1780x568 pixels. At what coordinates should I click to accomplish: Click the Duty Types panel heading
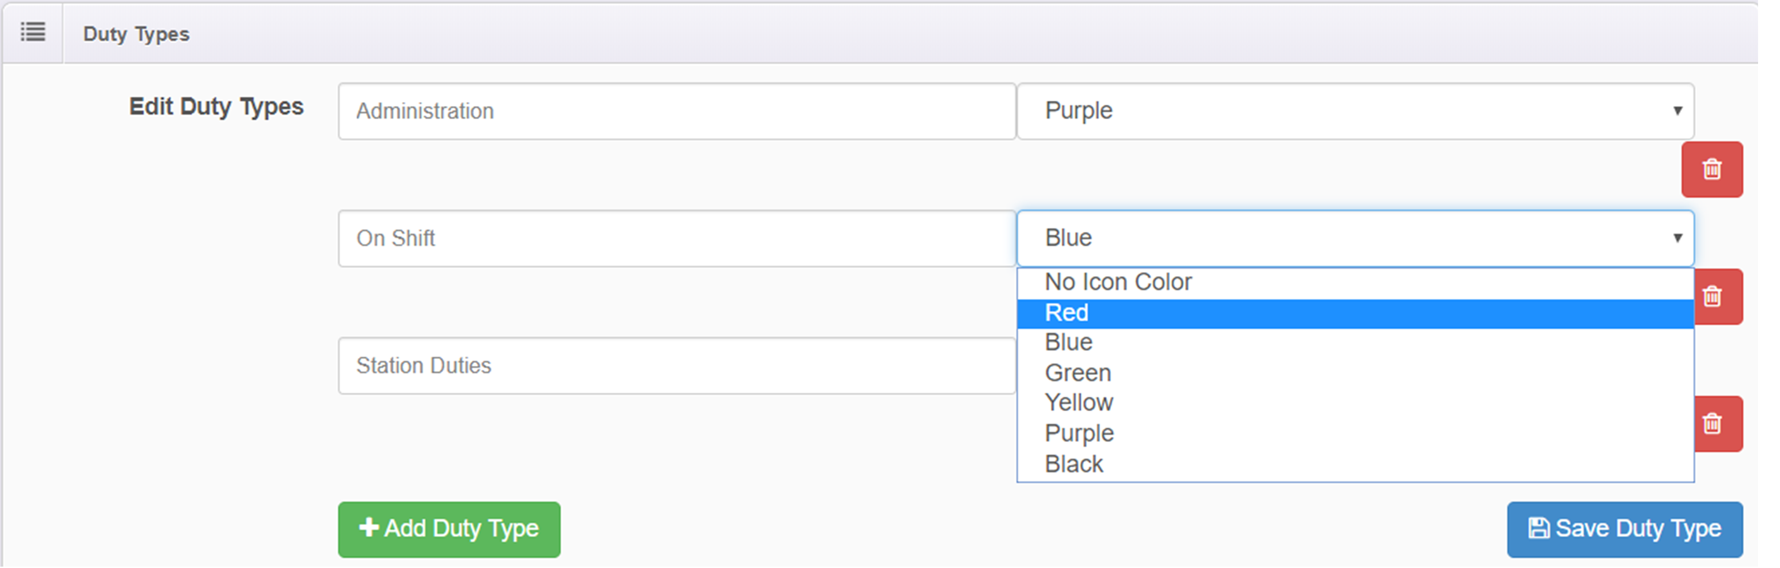click(136, 34)
